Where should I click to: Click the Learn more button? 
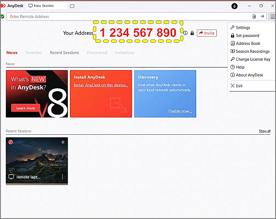26,108
